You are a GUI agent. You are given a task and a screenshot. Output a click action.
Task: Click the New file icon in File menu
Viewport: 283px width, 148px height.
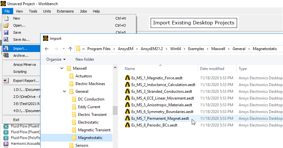point(6,18)
